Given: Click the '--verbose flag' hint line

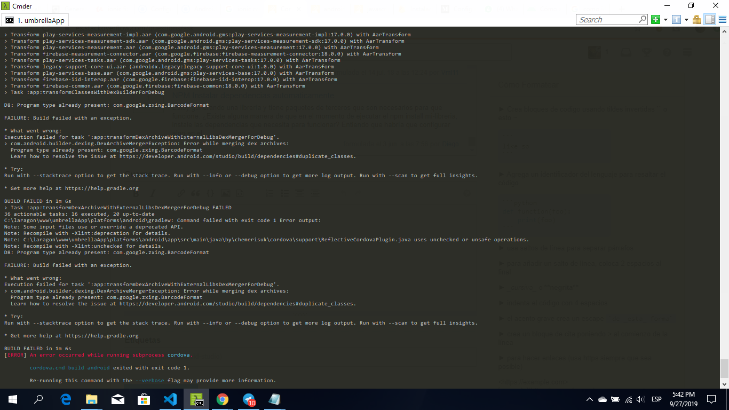Looking at the screenshot, I should click(x=153, y=381).
